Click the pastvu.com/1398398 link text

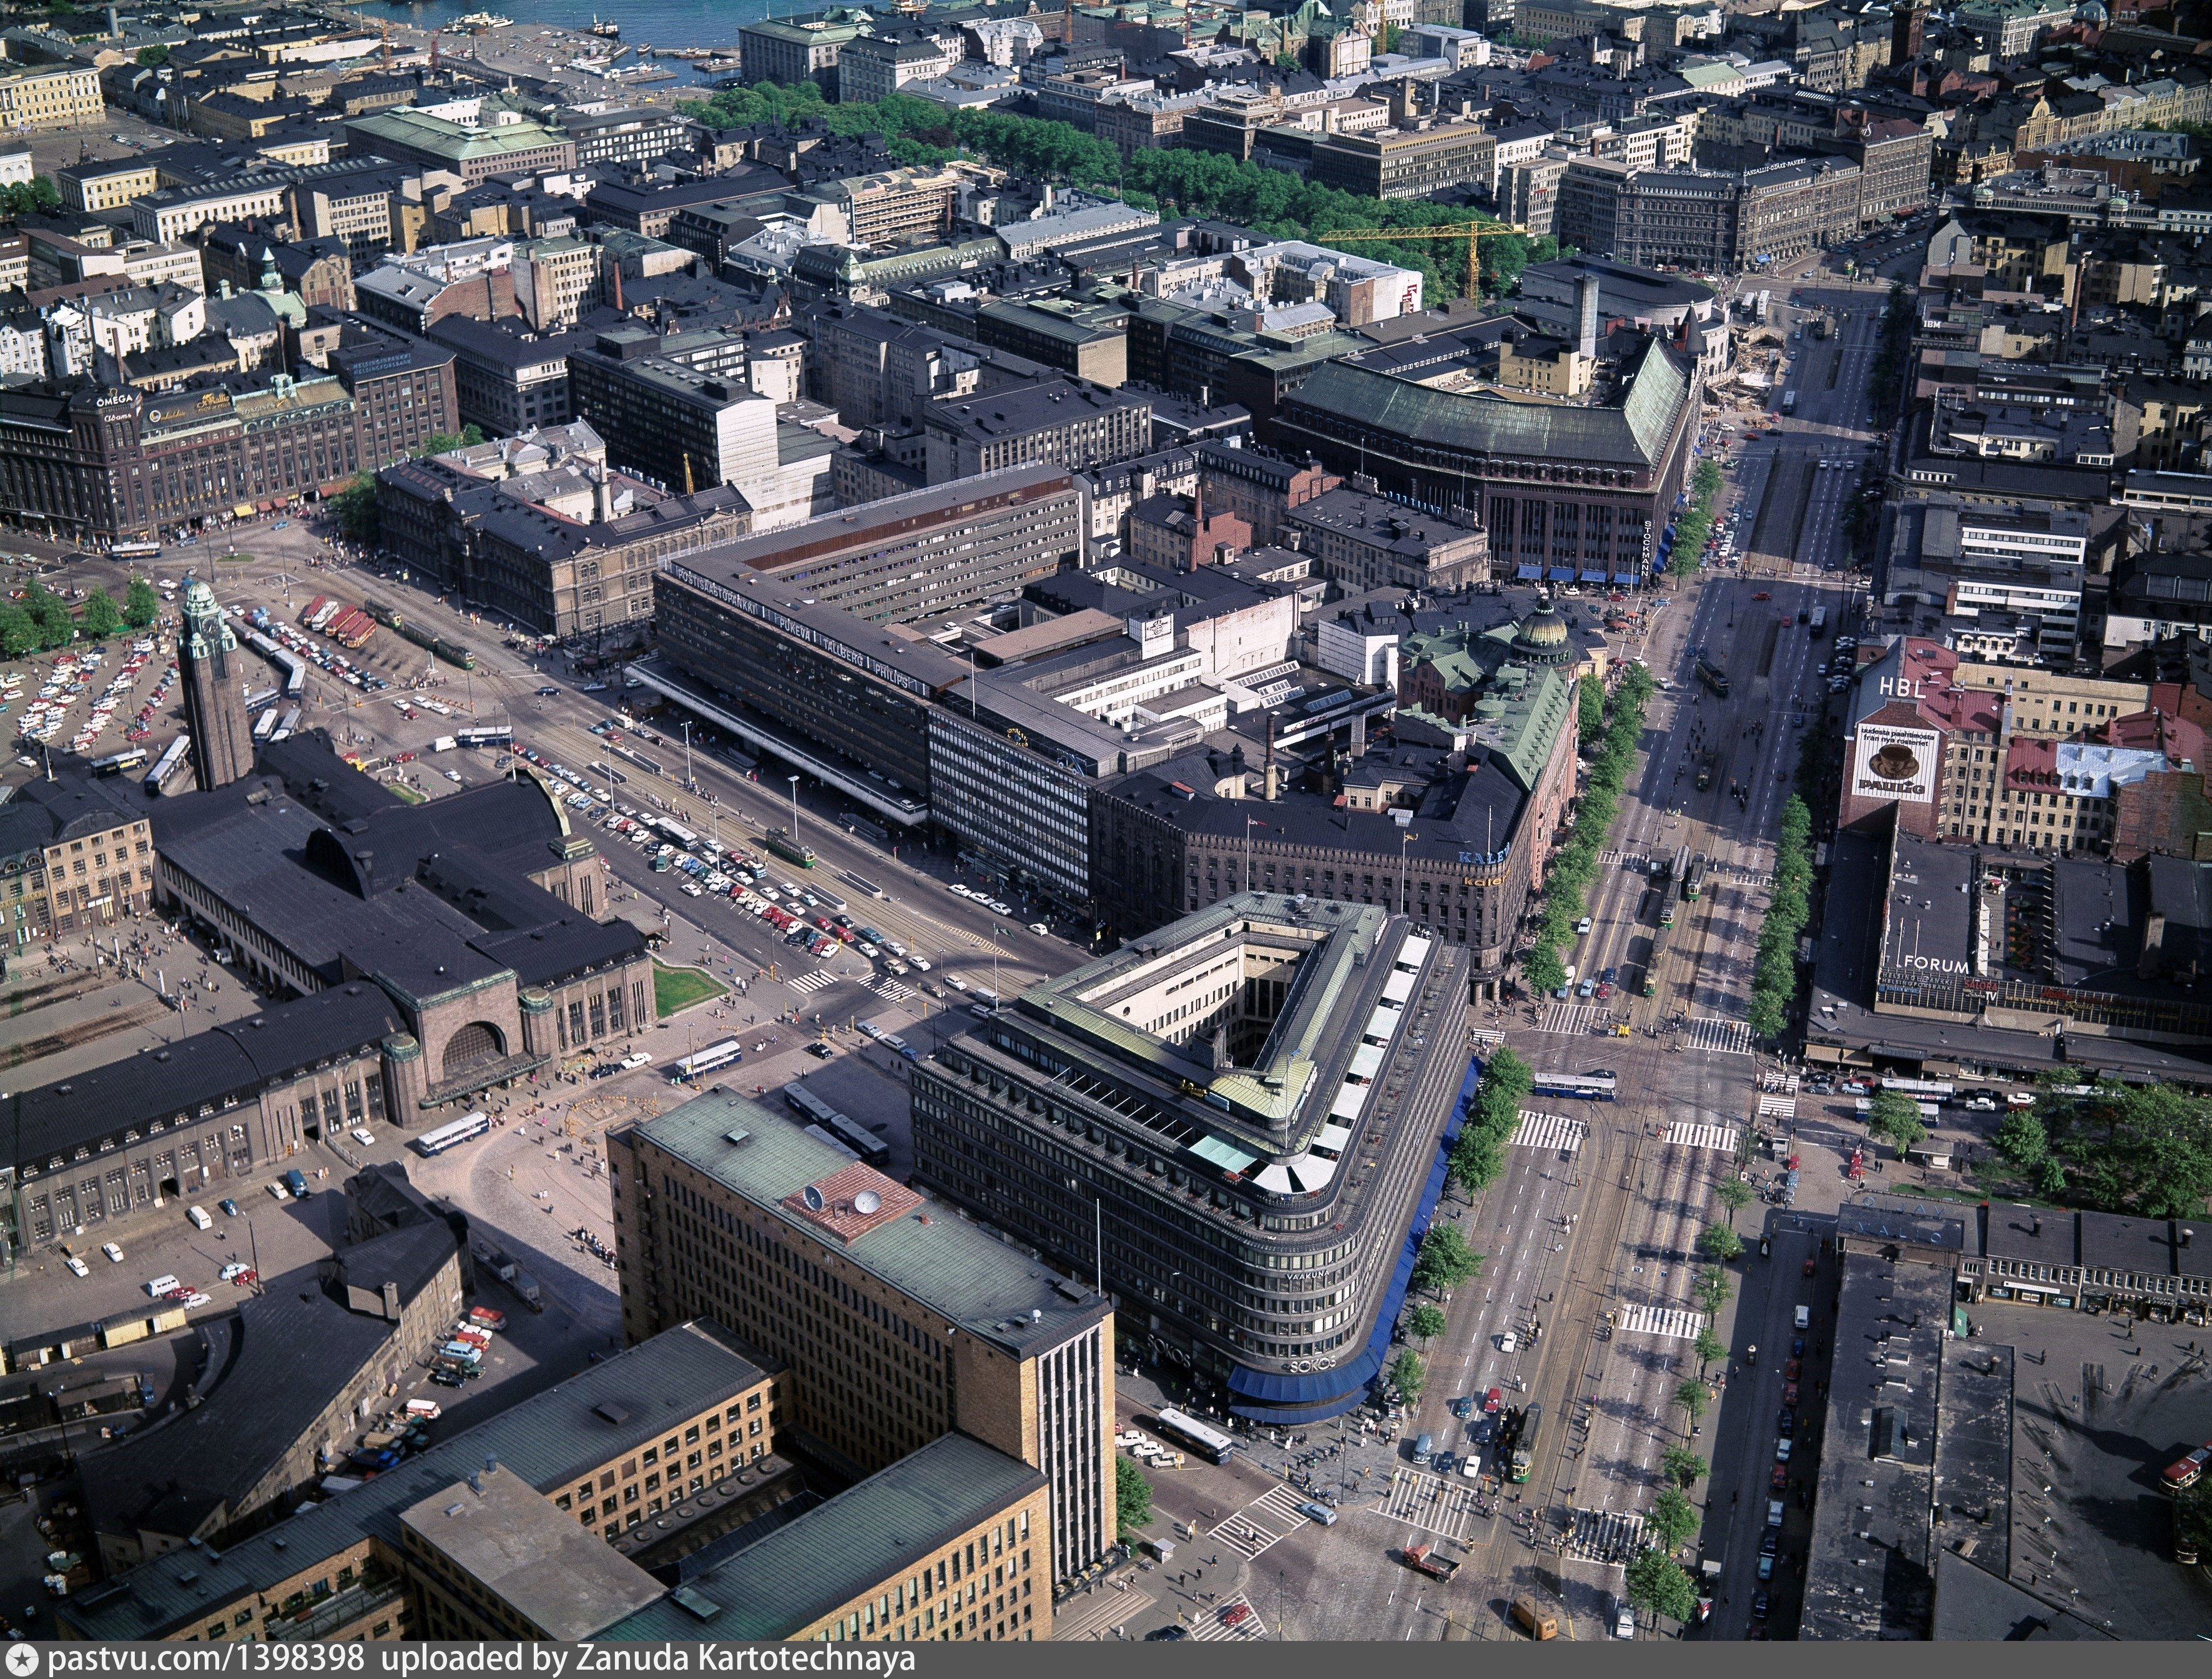pyautogui.click(x=205, y=1659)
